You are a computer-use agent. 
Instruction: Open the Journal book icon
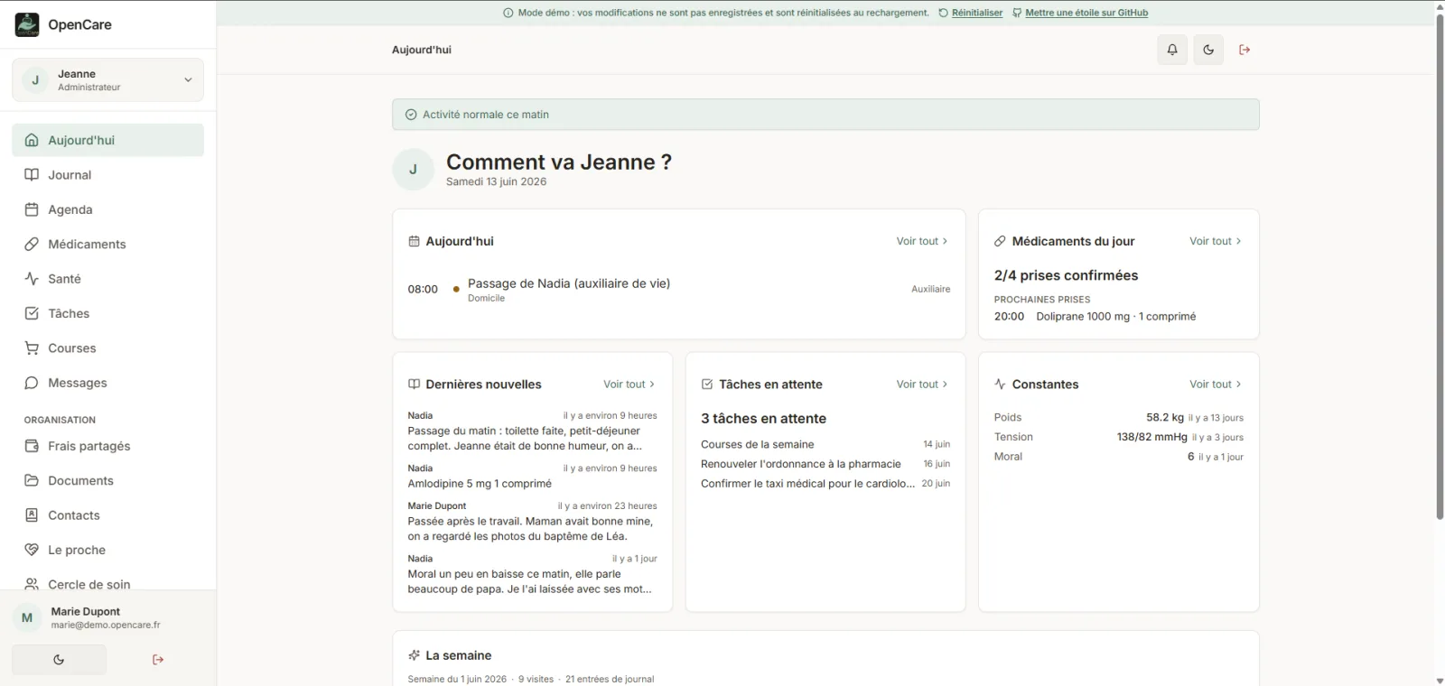[x=32, y=175]
